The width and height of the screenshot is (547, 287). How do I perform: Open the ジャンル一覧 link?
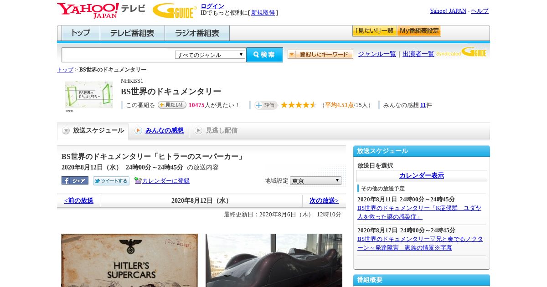click(377, 54)
